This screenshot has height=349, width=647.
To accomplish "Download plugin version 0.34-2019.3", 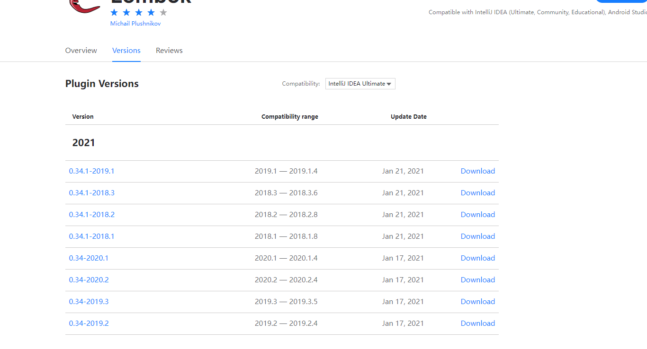I will (478, 302).
